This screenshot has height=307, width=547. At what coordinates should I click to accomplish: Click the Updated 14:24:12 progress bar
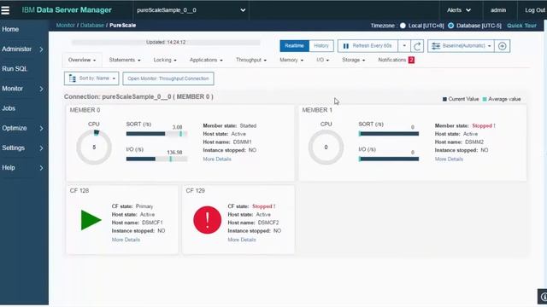point(166,43)
